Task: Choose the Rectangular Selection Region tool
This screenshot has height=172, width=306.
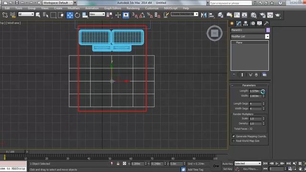Action: click(x=53, y=15)
